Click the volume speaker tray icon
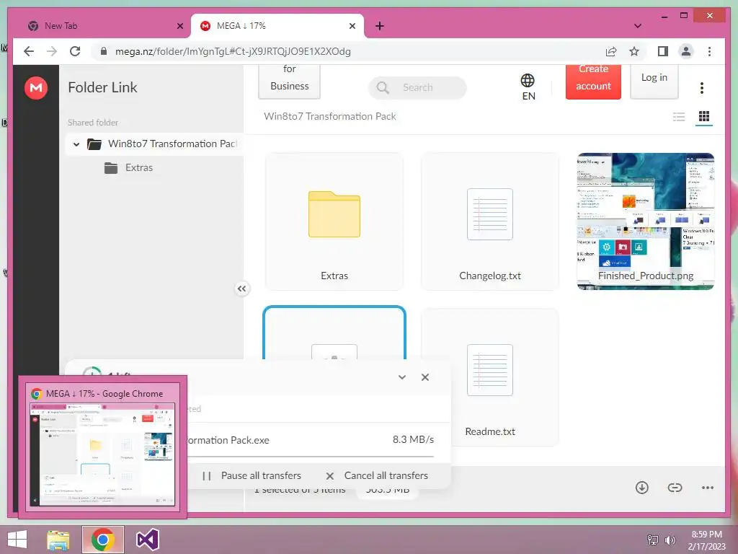The height and width of the screenshot is (554, 738). coord(670,540)
